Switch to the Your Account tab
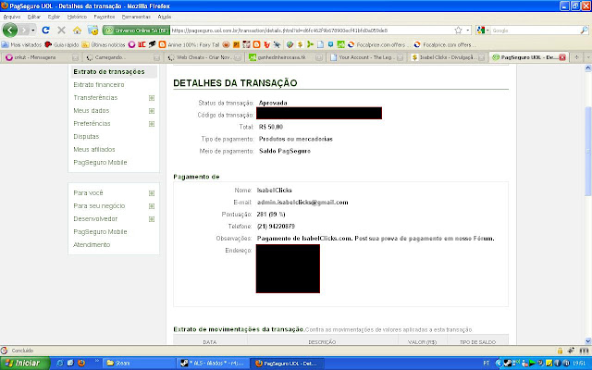This screenshot has height=370, width=592. click(366, 57)
